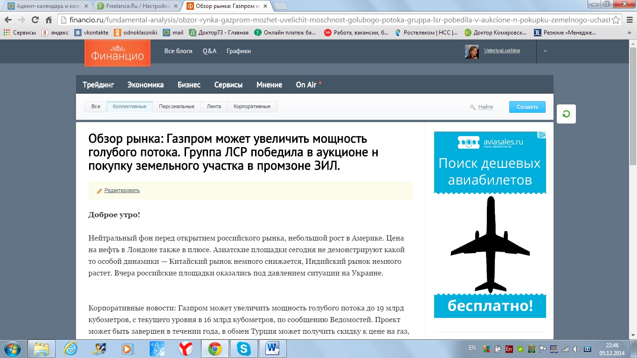The width and height of the screenshot is (637, 358).
Task: Select Лента blog filter tab
Action: (x=214, y=107)
